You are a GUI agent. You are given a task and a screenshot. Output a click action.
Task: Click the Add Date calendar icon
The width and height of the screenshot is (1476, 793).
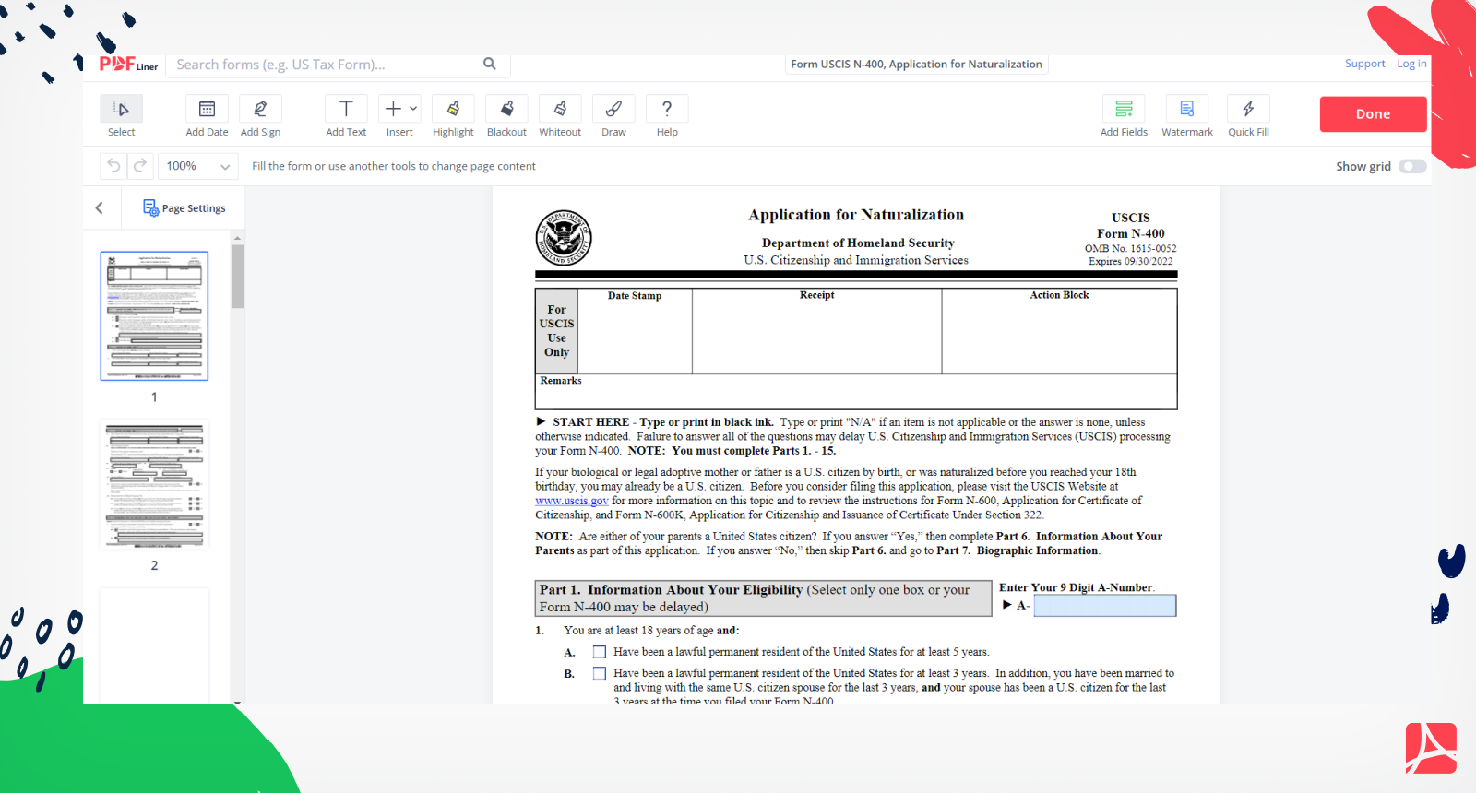click(207, 109)
